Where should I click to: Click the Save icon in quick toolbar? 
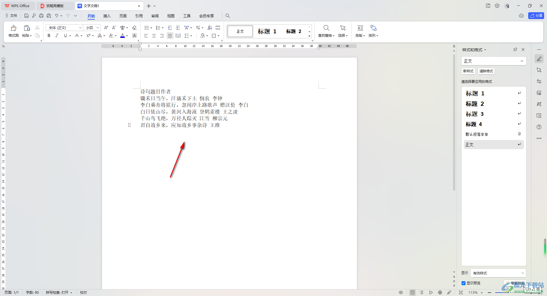tap(26, 16)
